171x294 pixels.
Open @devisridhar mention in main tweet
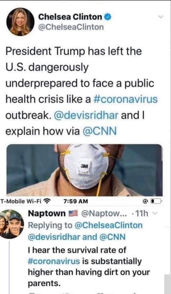click(x=86, y=115)
